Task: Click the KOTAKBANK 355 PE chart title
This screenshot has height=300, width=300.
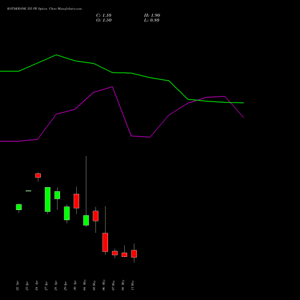Action: click(x=44, y=9)
